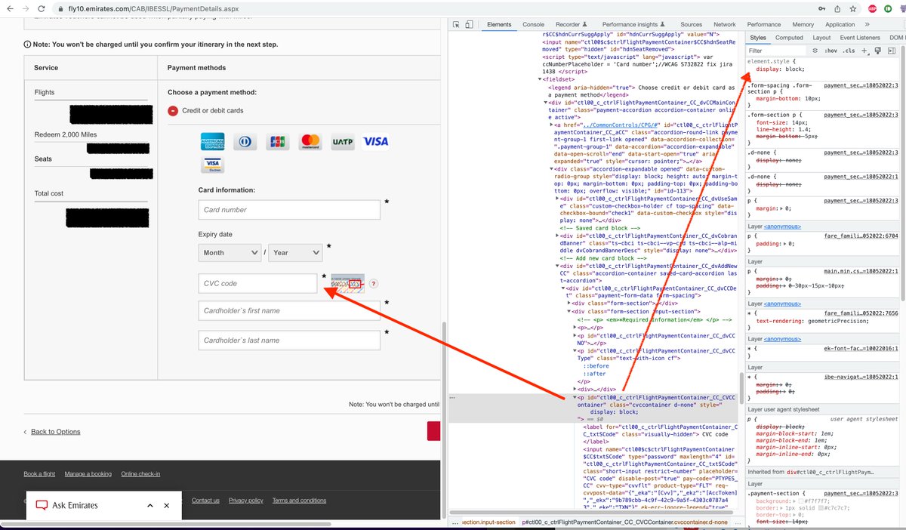The image size is (906, 530).
Task: Open the expiry Month dropdown
Action: (x=230, y=253)
